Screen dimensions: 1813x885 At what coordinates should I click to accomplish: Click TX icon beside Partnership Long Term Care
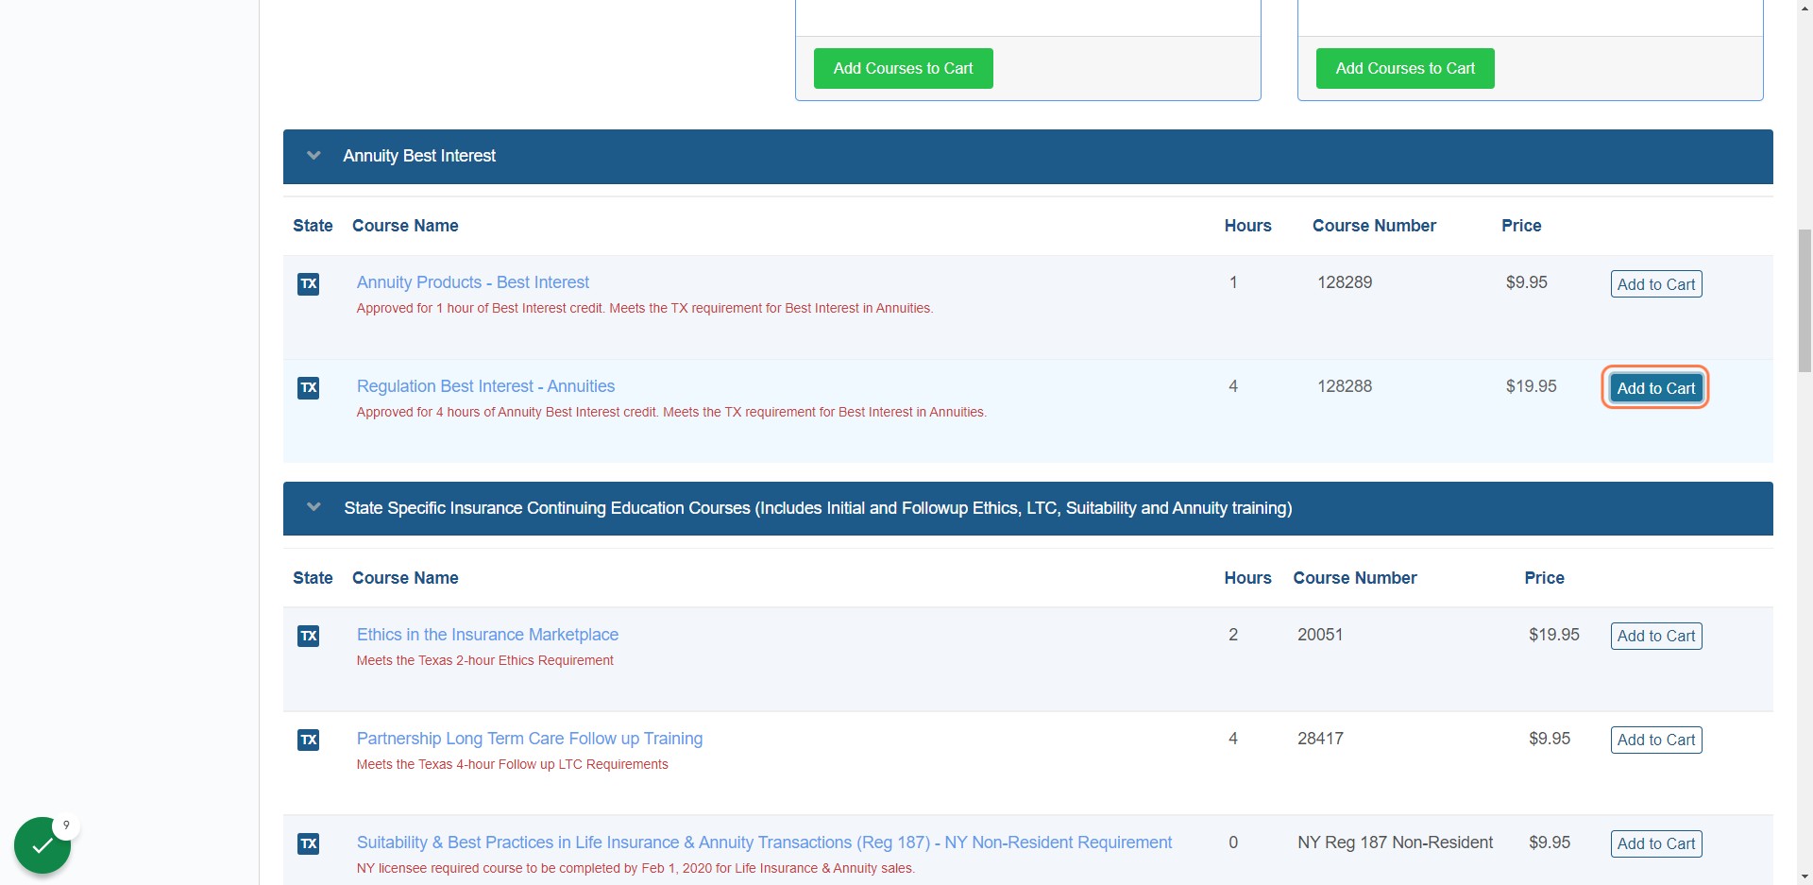[309, 740]
